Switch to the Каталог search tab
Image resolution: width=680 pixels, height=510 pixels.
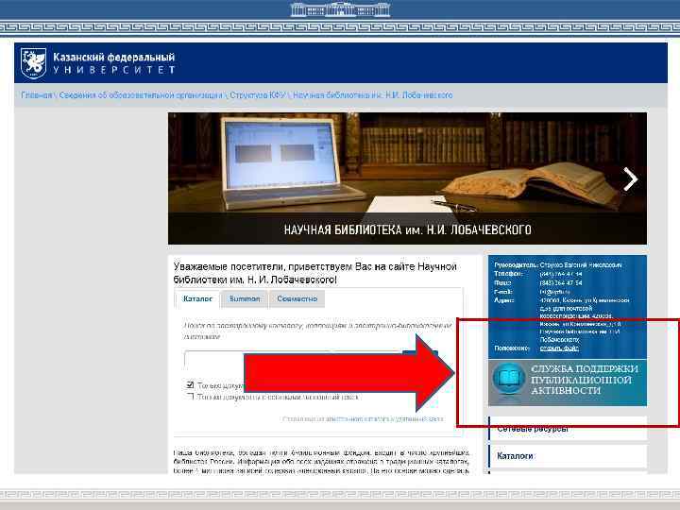click(197, 298)
